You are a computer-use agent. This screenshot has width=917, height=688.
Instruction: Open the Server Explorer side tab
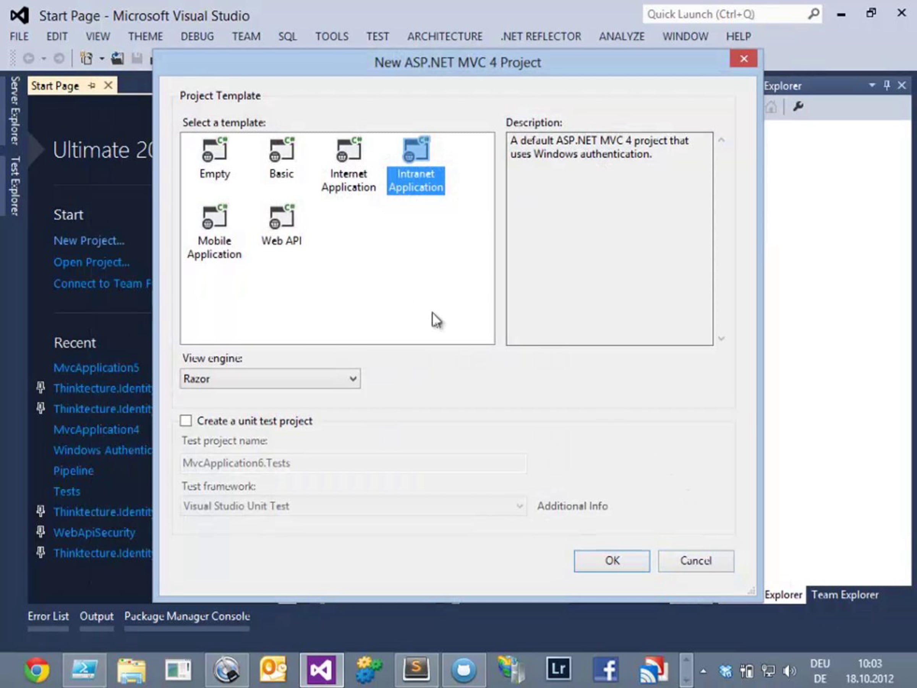pyautogui.click(x=15, y=110)
